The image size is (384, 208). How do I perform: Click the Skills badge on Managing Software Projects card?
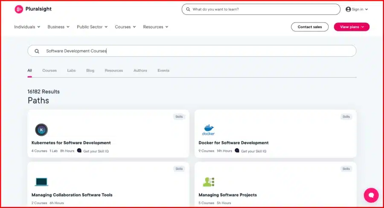(x=346, y=169)
